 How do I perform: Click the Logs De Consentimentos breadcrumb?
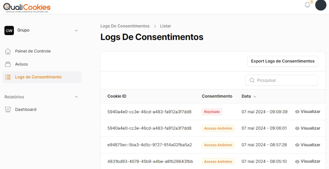click(125, 26)
